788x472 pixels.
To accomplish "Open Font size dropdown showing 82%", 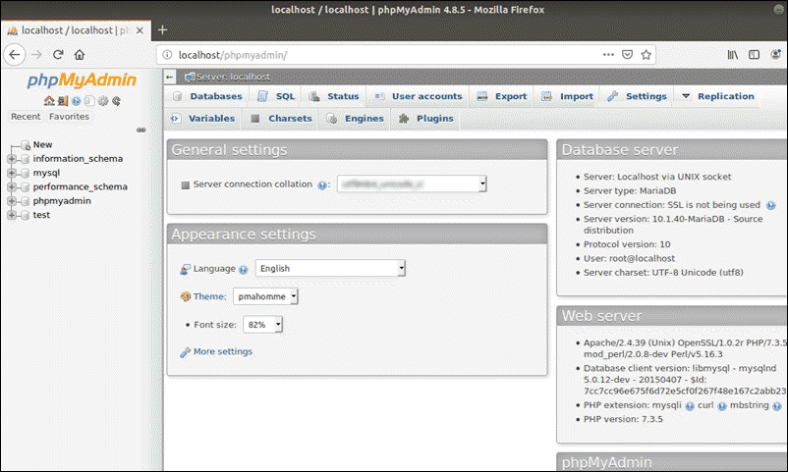I will (262, 325).
